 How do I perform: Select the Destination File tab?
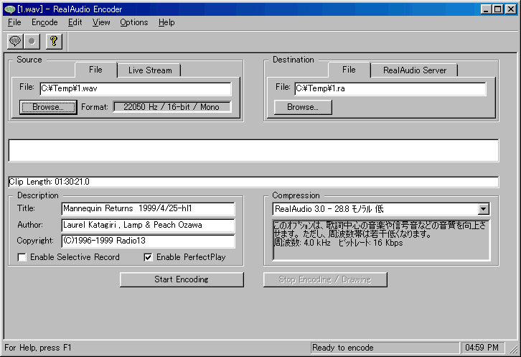click(x=349, y=70)
